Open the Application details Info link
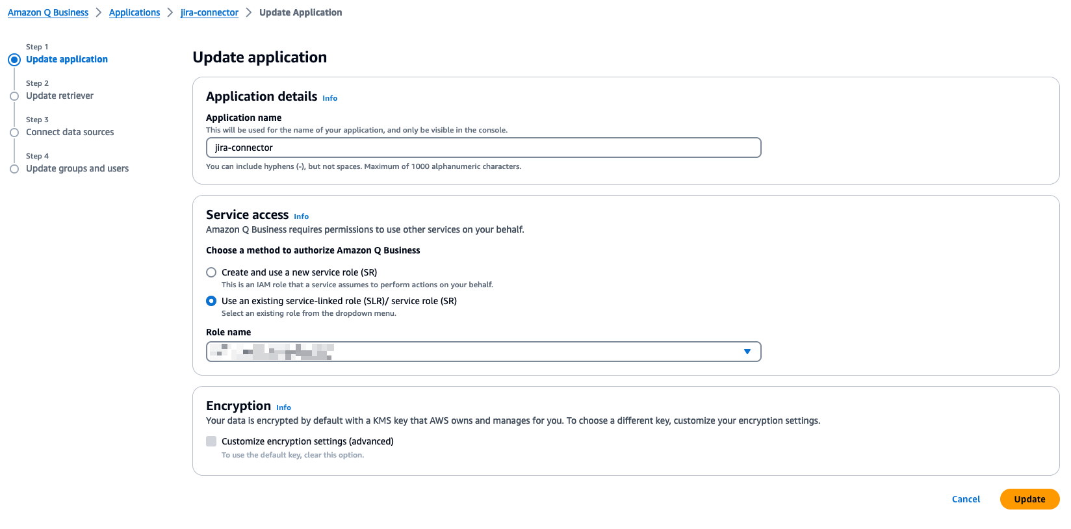Image resolution: width=1071 pixels, height=529 pixels. pyautogui.click(x=329, y=98)
